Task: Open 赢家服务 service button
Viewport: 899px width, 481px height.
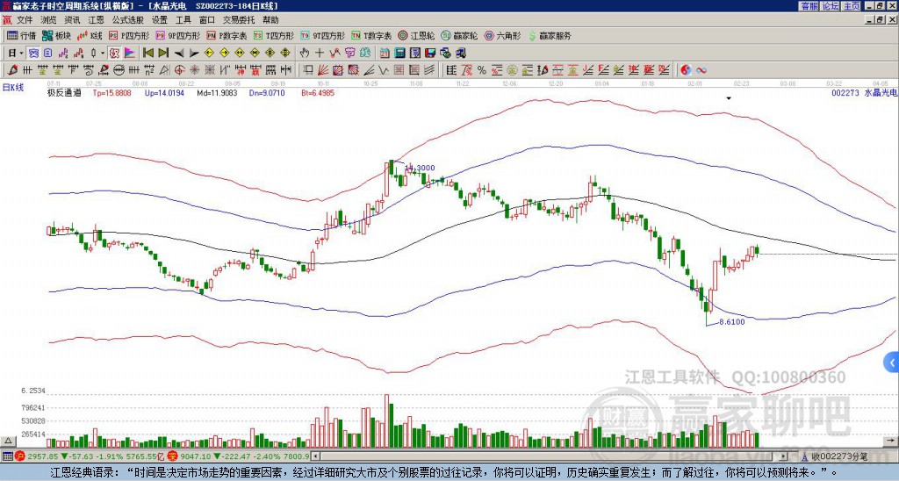Action: (x=550, y=35)
